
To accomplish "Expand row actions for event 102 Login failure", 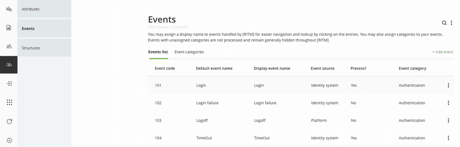I will coord(448,103).
